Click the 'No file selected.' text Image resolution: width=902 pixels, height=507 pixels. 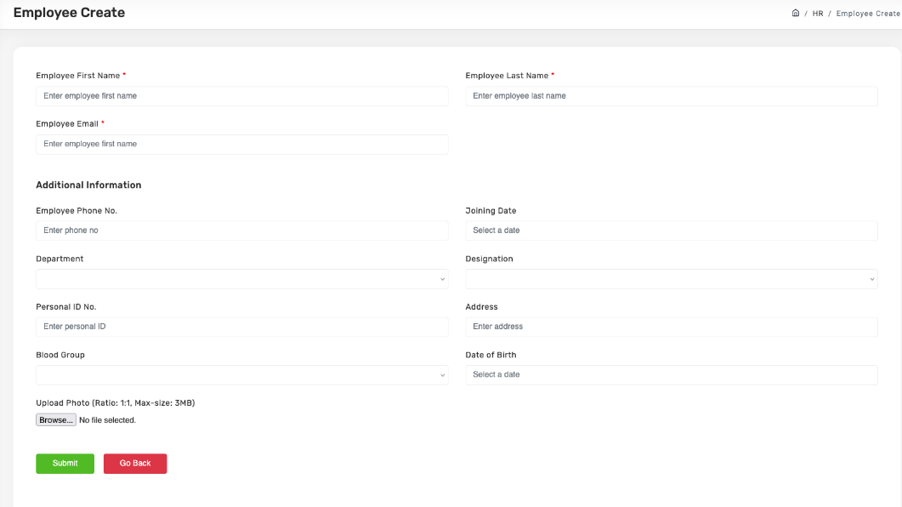click(x=108, y=420)
